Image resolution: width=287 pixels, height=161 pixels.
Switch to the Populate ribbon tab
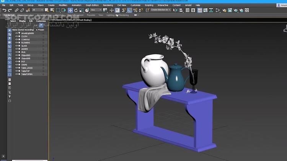tap(91, 15)
